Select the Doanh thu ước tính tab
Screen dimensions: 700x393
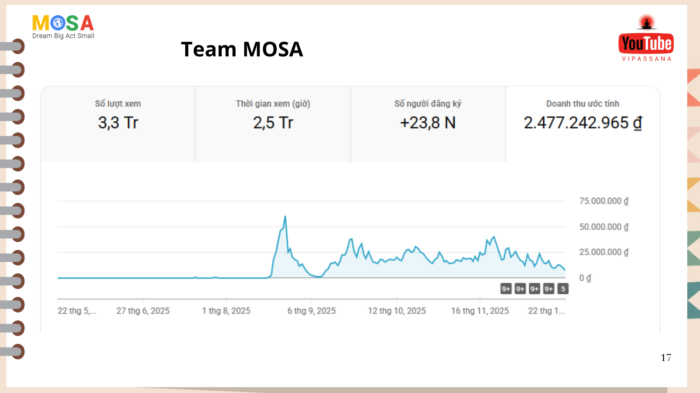(583, 124)
